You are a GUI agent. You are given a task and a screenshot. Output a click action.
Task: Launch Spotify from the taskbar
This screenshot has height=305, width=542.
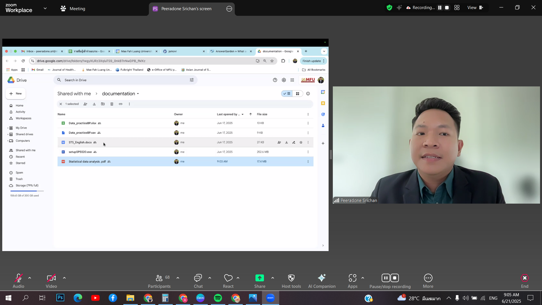coord(218,298)
